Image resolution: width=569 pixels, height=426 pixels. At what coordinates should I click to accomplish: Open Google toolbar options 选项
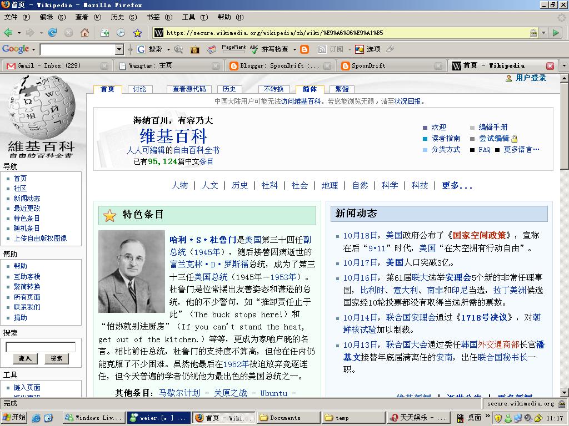click(x=368, y=49)
